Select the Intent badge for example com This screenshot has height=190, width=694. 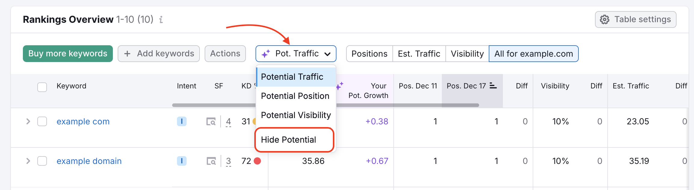click(x=181, y=122)
